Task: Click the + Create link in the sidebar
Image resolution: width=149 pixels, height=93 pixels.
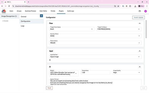Action: pos(5,21)
